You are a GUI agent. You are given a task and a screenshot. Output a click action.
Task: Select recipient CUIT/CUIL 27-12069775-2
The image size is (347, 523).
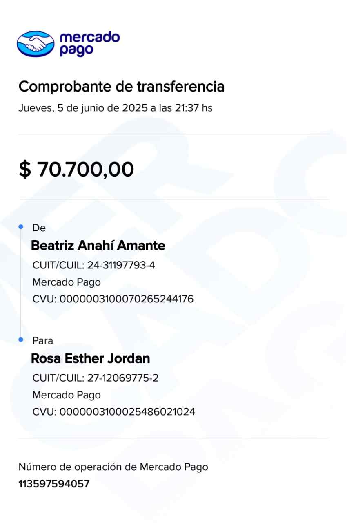coord(96,378)
